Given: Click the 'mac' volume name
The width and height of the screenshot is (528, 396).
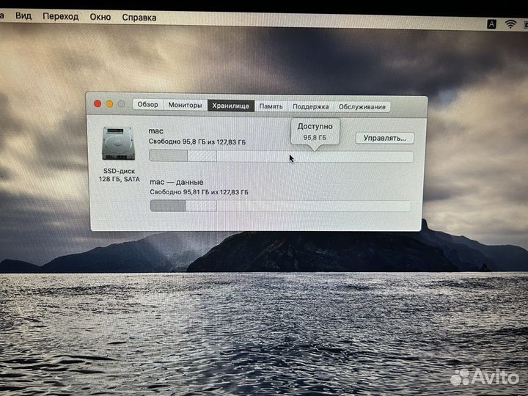Looking at the screenshot, I should (x=155, y=131).
